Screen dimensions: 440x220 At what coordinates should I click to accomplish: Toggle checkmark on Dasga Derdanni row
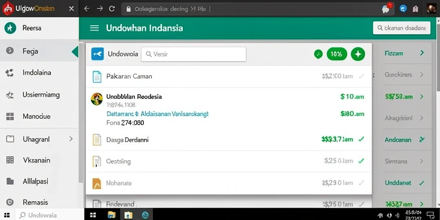[361, 139]
